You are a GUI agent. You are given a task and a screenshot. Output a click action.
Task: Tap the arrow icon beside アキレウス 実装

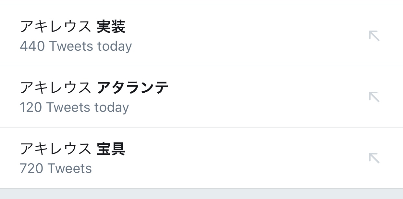(374, 36)
